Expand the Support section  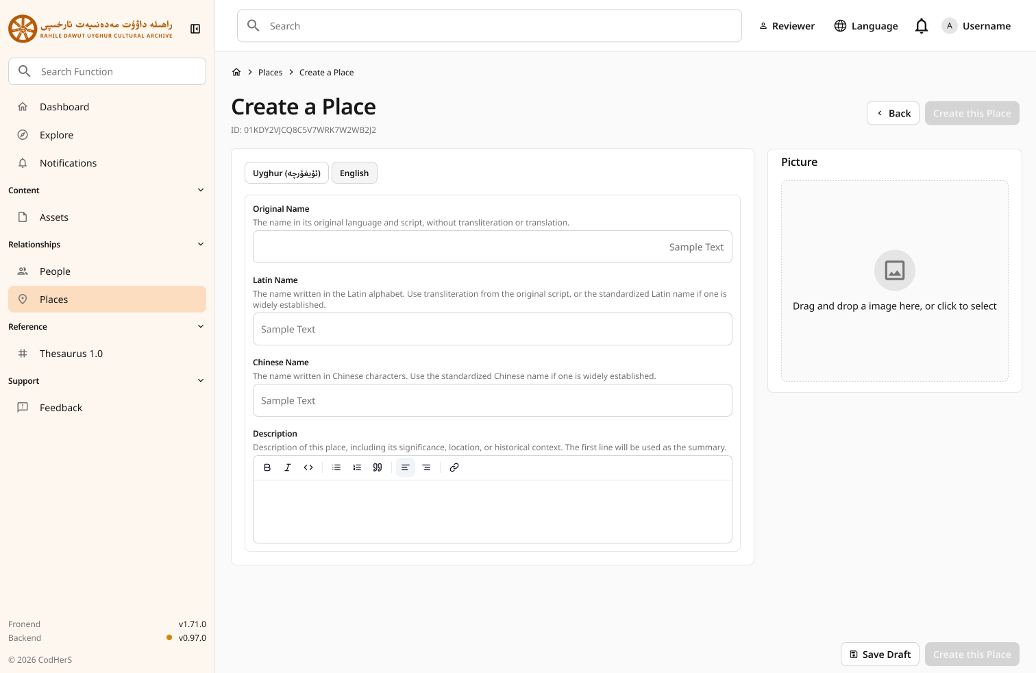[x=200, y=380]
